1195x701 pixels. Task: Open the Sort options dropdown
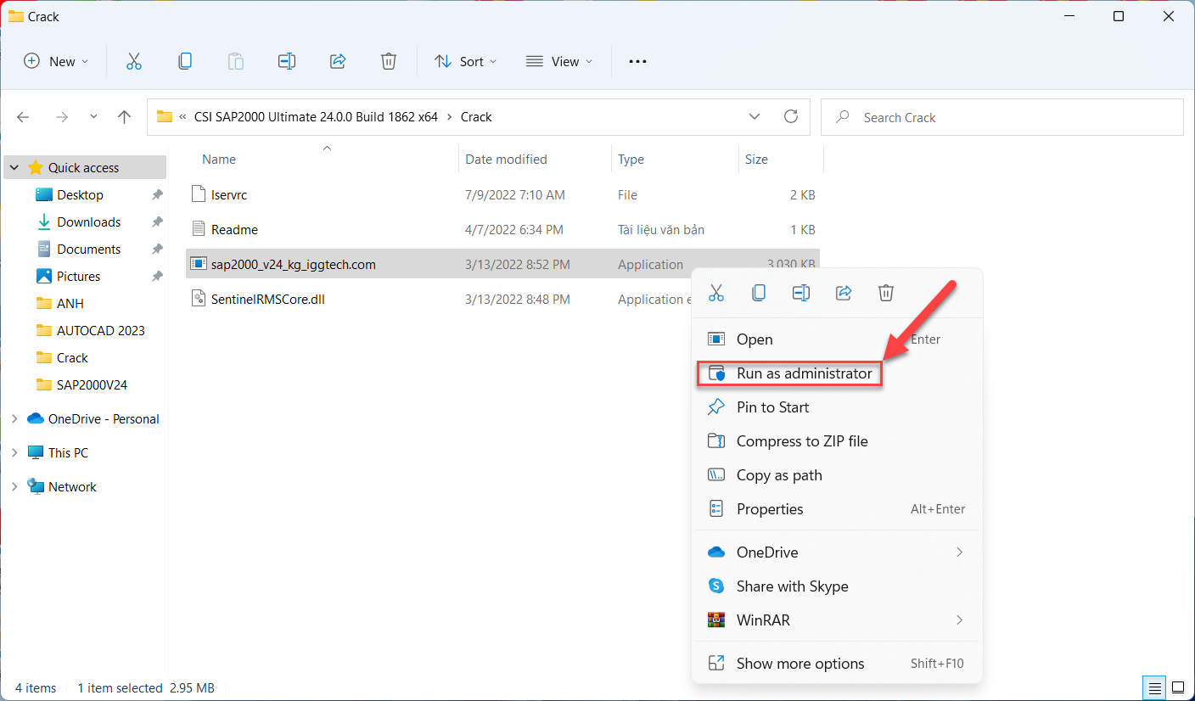click(x=465, y=61)
